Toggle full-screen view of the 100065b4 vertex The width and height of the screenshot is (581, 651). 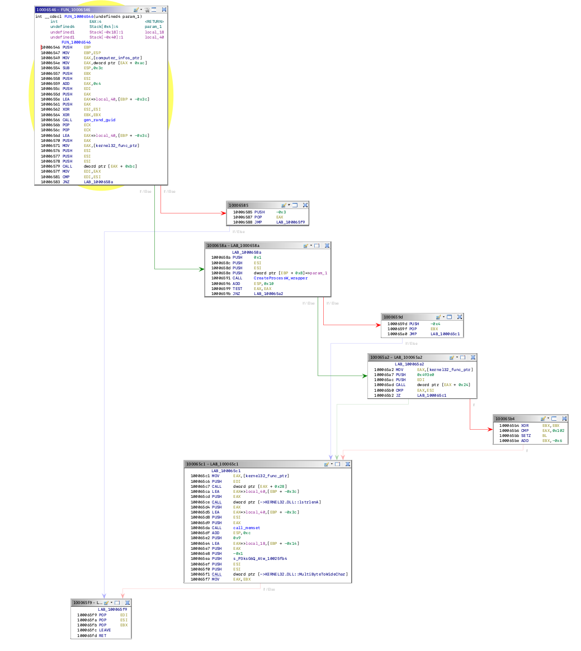point(554,418)
